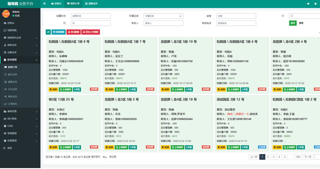Open the 所属区域 dropdown filter
The height and width of the screenshot is (169, 320).
click(x=164, y=16)
